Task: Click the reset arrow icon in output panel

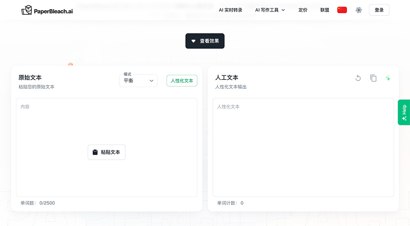Action: (358, 78)
